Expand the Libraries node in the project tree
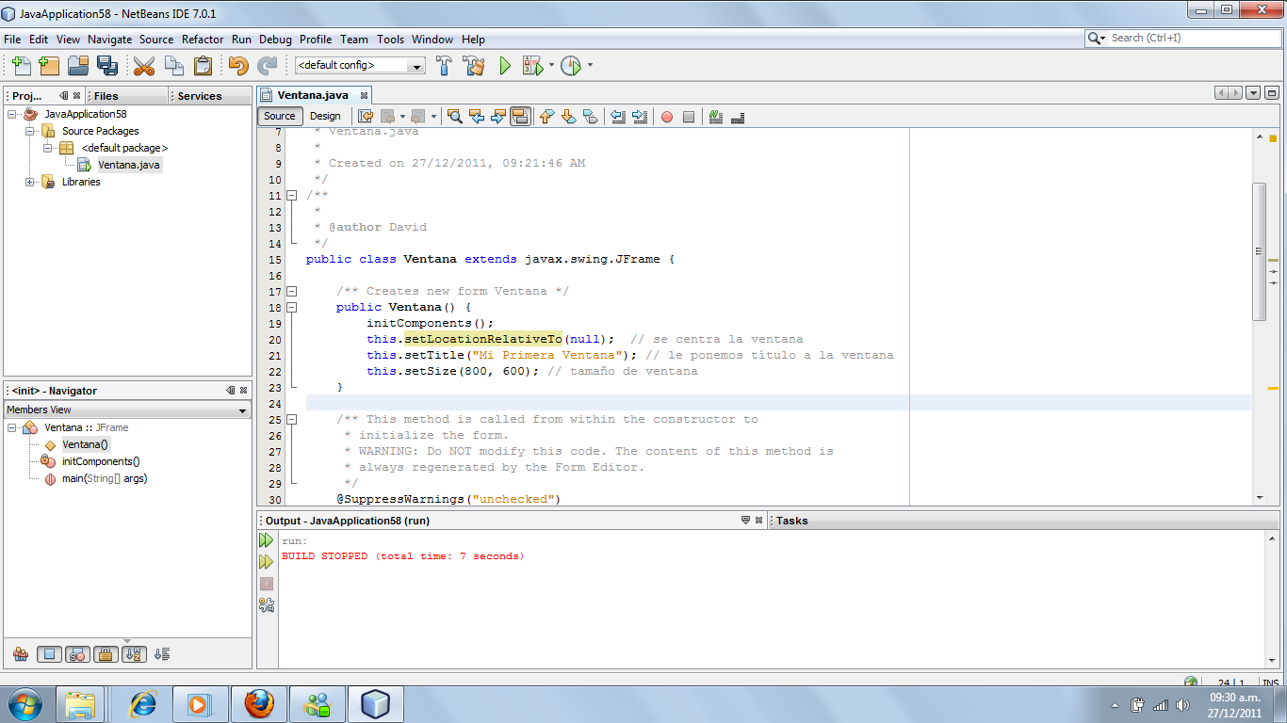 click(28, 182)
